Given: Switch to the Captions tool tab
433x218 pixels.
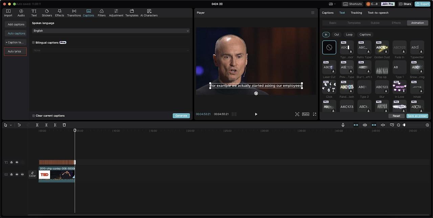Looking at the screenshot, I should (x=89, y=13).
